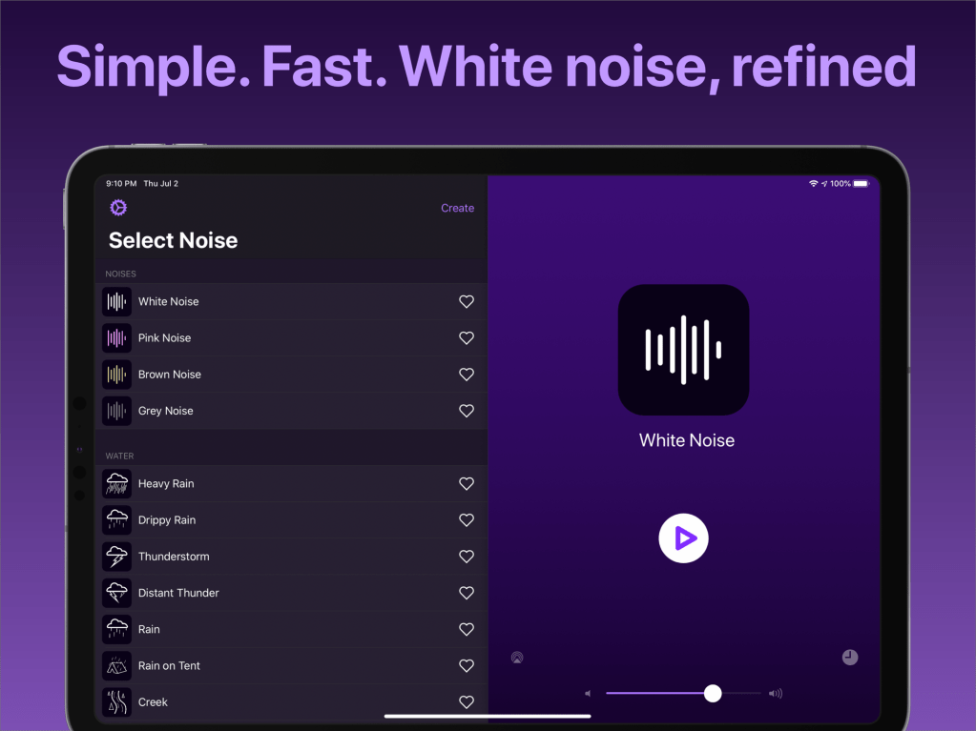The image size is (976, 731).
Task: Click the maximum volume speaker icon
Action: click(x=775, y=693)
